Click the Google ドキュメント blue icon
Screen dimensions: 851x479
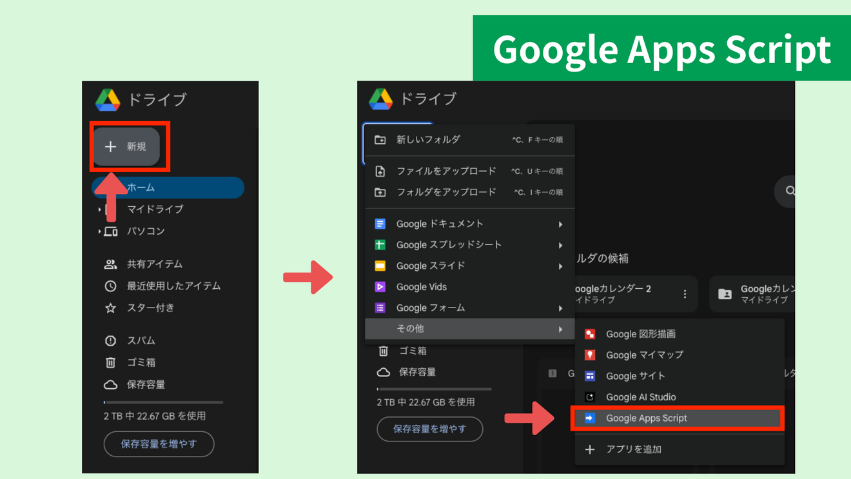pyautogui.click(x=380, y=224)
